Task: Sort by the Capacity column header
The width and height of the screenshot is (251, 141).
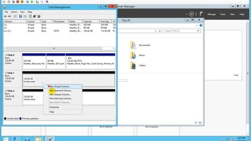Action: point(91,22)
